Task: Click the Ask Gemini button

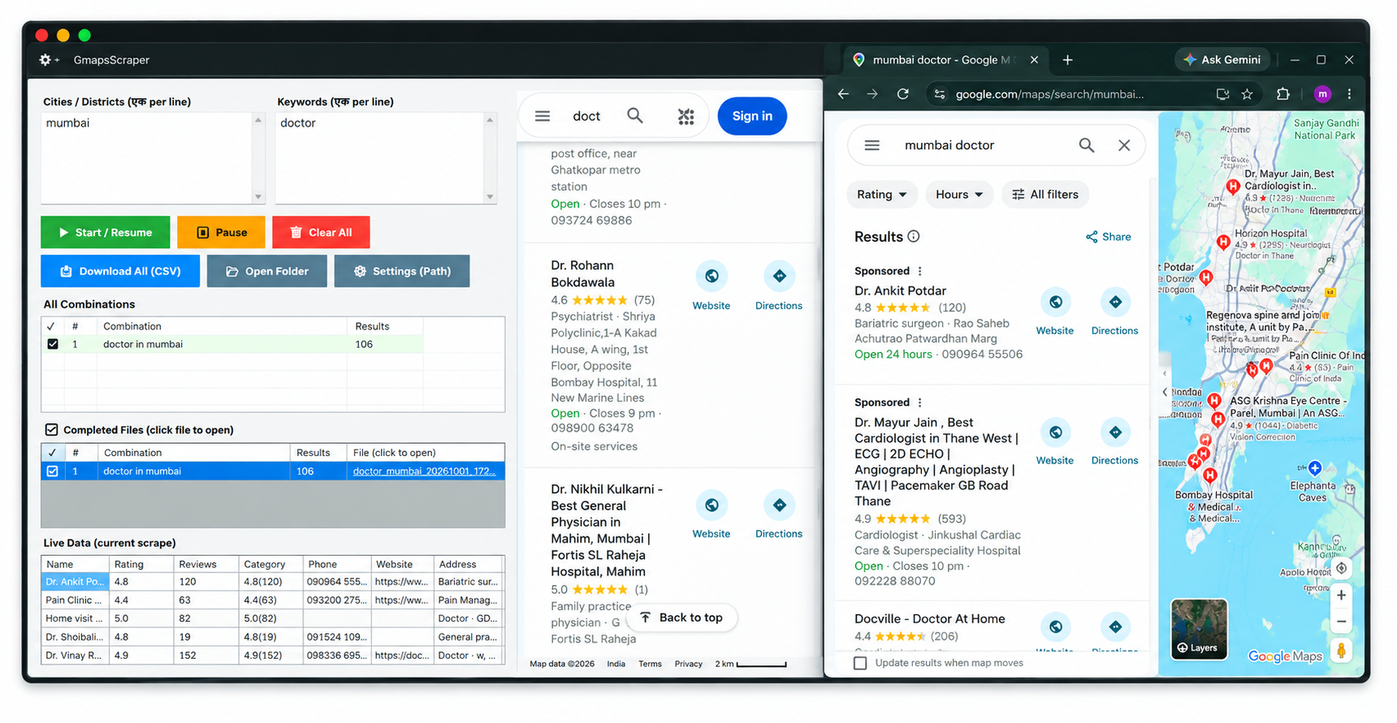Action: coord(1222,60)
